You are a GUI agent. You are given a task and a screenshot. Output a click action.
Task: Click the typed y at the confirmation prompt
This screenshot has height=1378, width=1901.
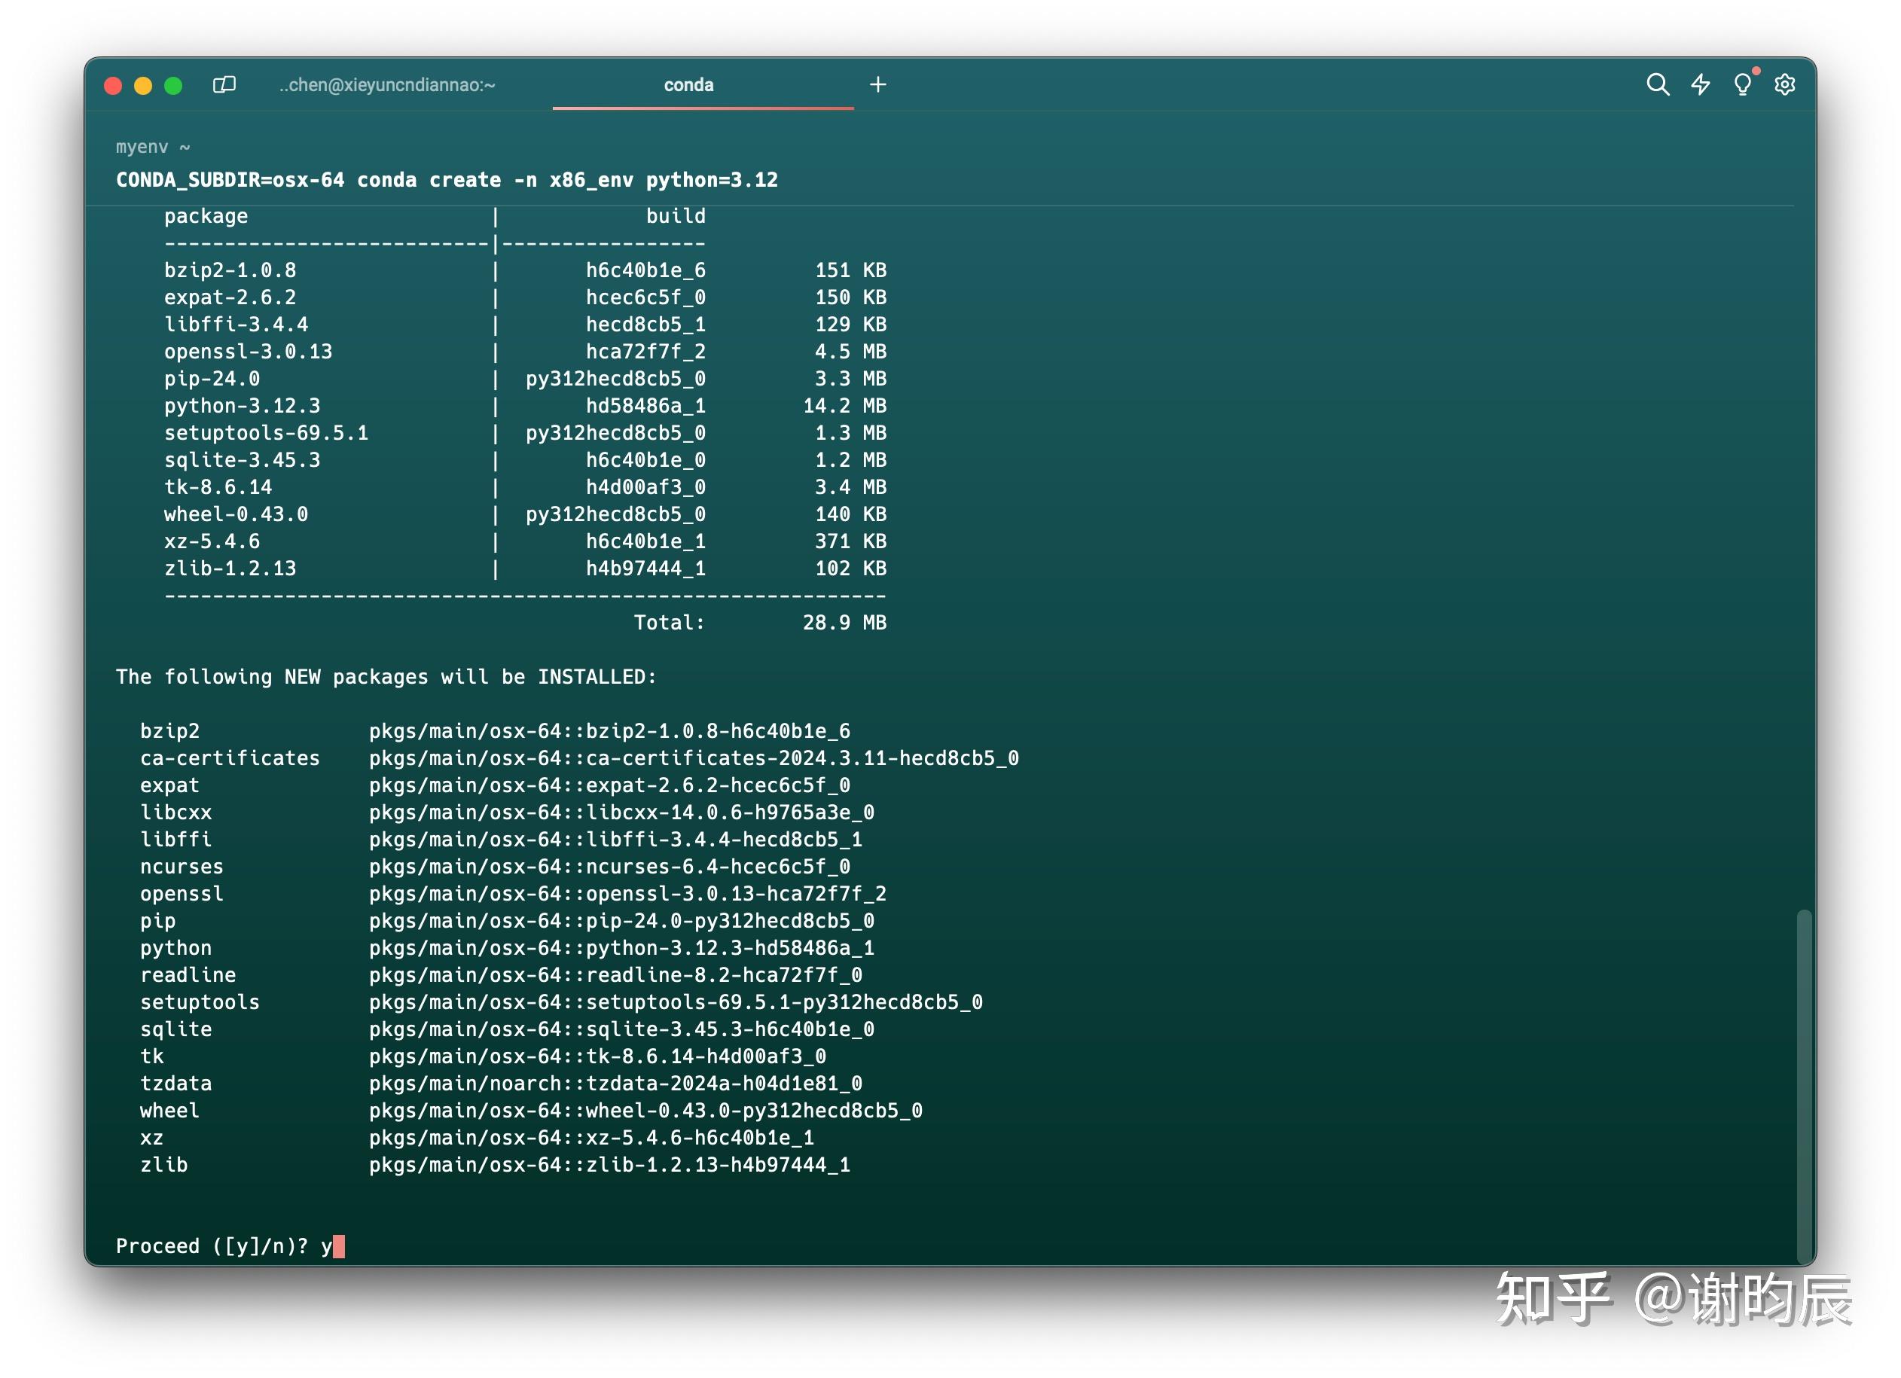(326, 1246)
